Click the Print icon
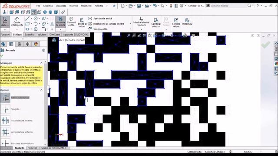The height and width of the screenshot is (156, 278). pos(147,6)
